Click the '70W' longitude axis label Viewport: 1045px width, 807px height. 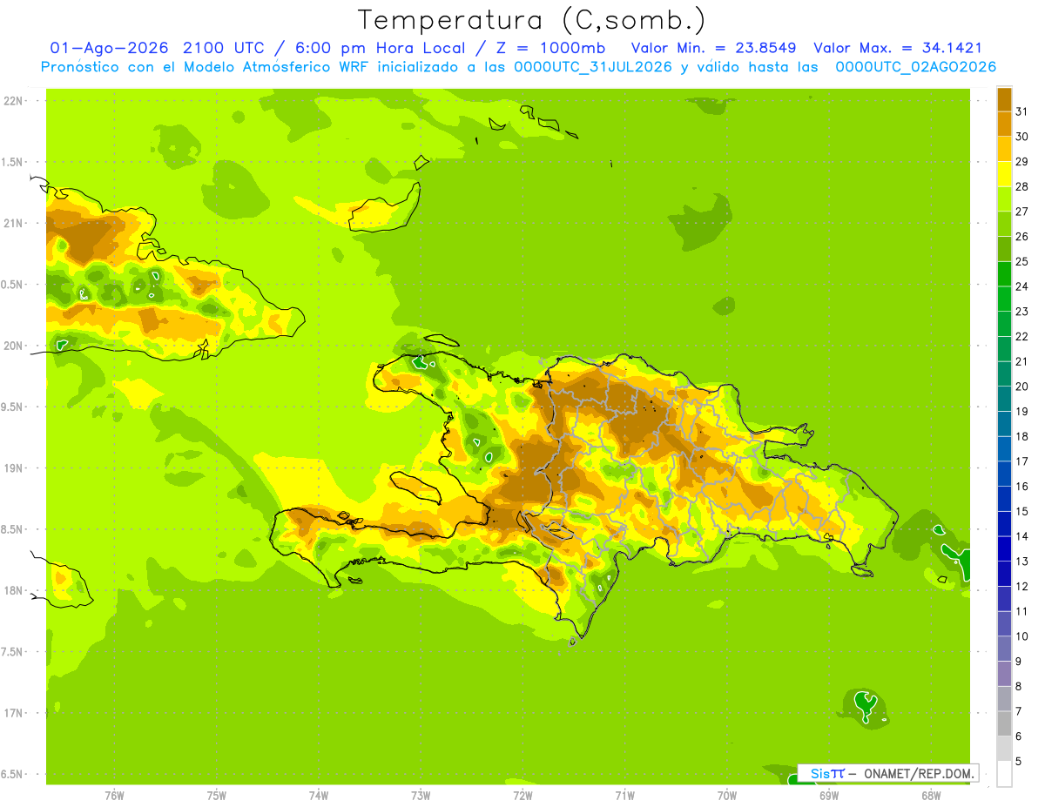(727, 795)
